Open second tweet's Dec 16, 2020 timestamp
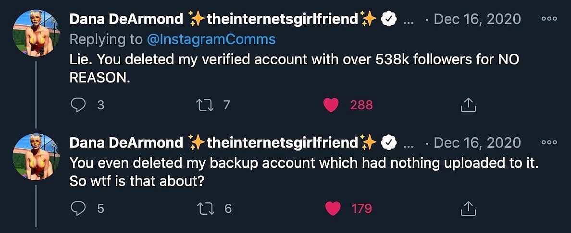571x233 pixels. click(477, 143)
